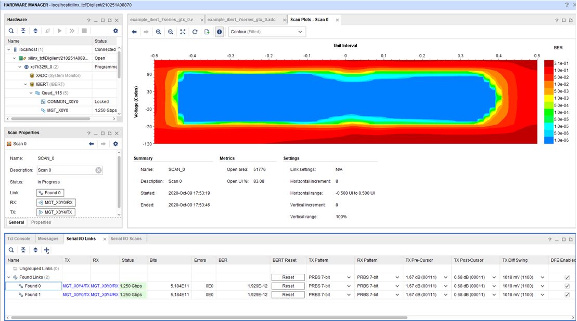Expand all items in Hardware panel toolbar
The height and width of the screenshot is (321, 577).
pos(35,31)
